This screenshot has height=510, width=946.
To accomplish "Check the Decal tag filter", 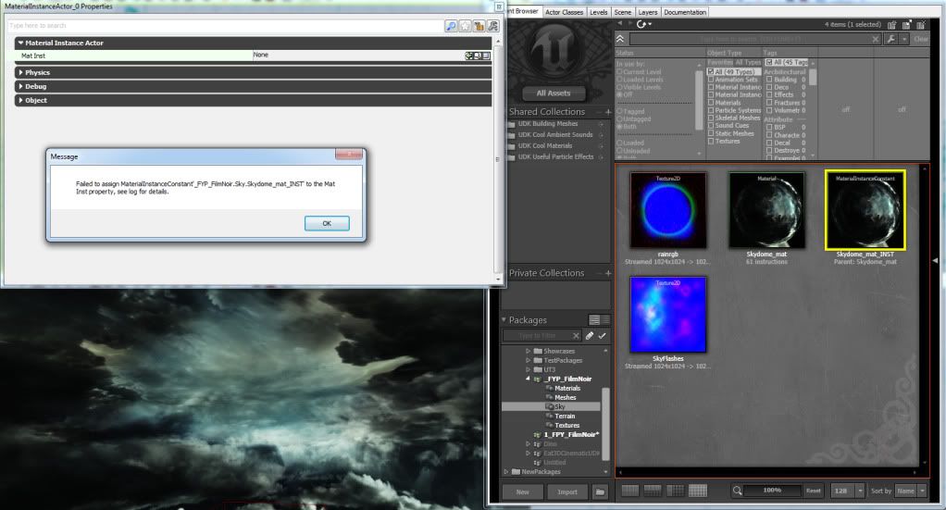I will coord(769,143).
